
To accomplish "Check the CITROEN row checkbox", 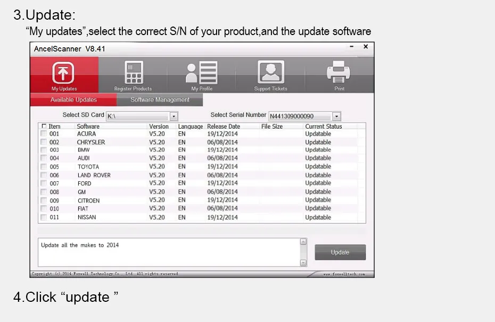I will pos(44,200).
